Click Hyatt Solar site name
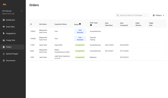 (x=43, y=45)
